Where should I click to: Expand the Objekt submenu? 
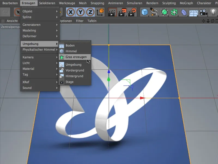point(40,11)
